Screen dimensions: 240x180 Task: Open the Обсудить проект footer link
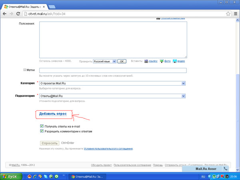point(101,165)
